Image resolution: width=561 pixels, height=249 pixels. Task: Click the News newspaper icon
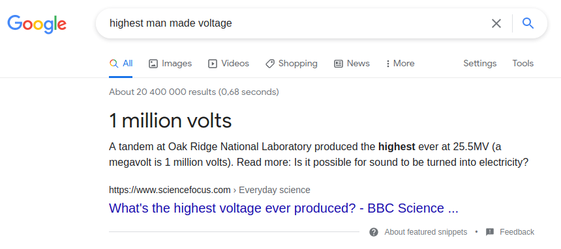pos(339,64)
